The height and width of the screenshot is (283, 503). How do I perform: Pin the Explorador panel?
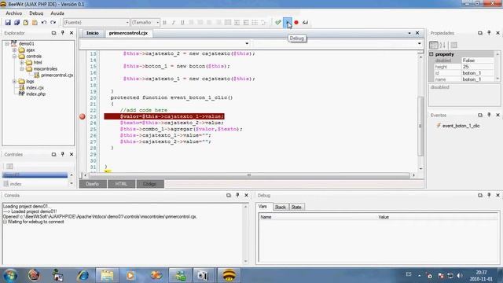pyautogui.click(x=63, y=33)
